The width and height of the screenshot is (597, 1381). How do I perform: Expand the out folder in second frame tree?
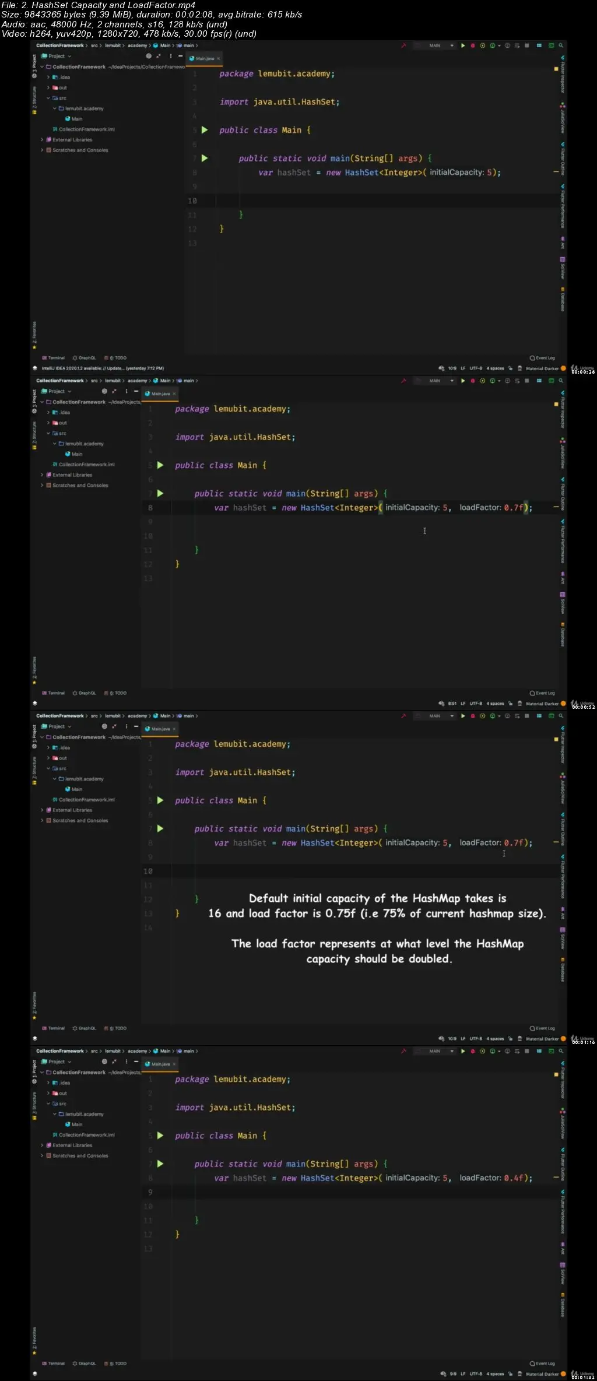(x=48, y=423)
